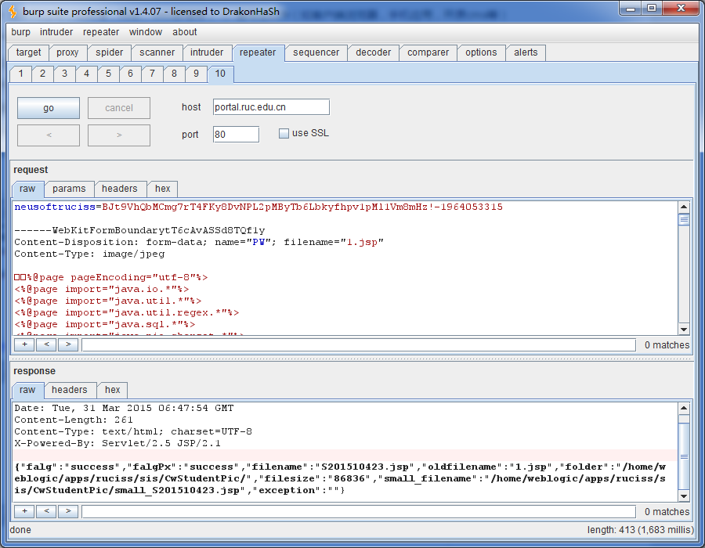Image resolution: width=705 pixels, height=548 pixels.
Task: Click request search plus options button
Action: coord(25,345)
